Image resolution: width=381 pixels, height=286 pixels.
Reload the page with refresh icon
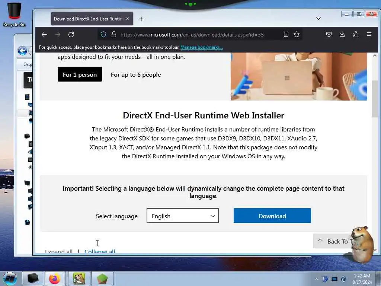71,35
